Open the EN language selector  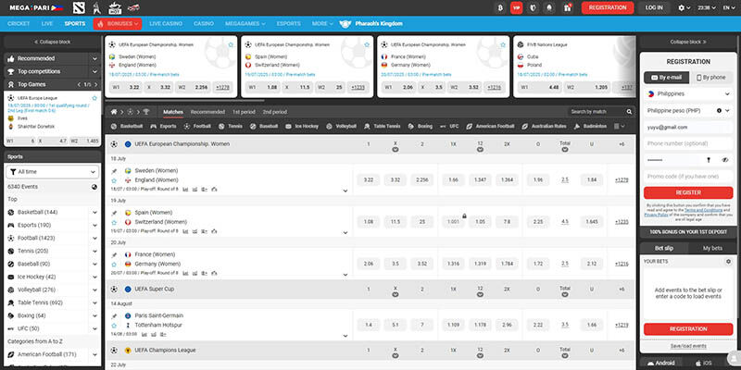click(728, 7)
